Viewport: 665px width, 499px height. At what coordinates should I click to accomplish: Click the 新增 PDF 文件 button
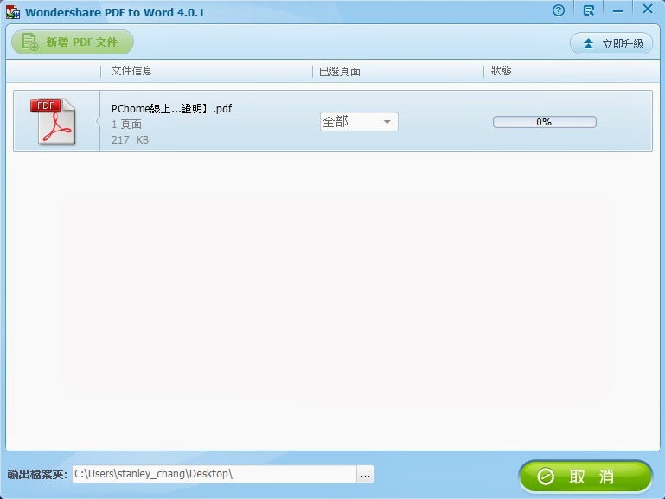click(73, 42)
